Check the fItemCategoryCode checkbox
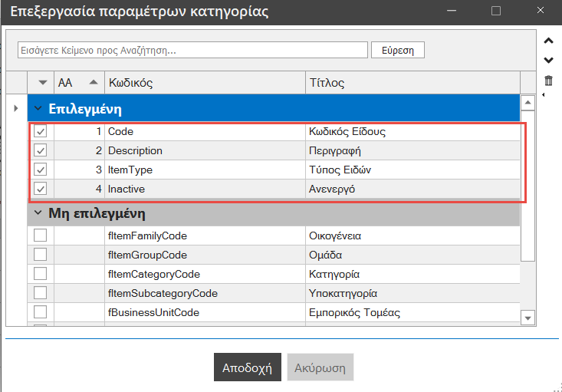 (x=40, y=274)
